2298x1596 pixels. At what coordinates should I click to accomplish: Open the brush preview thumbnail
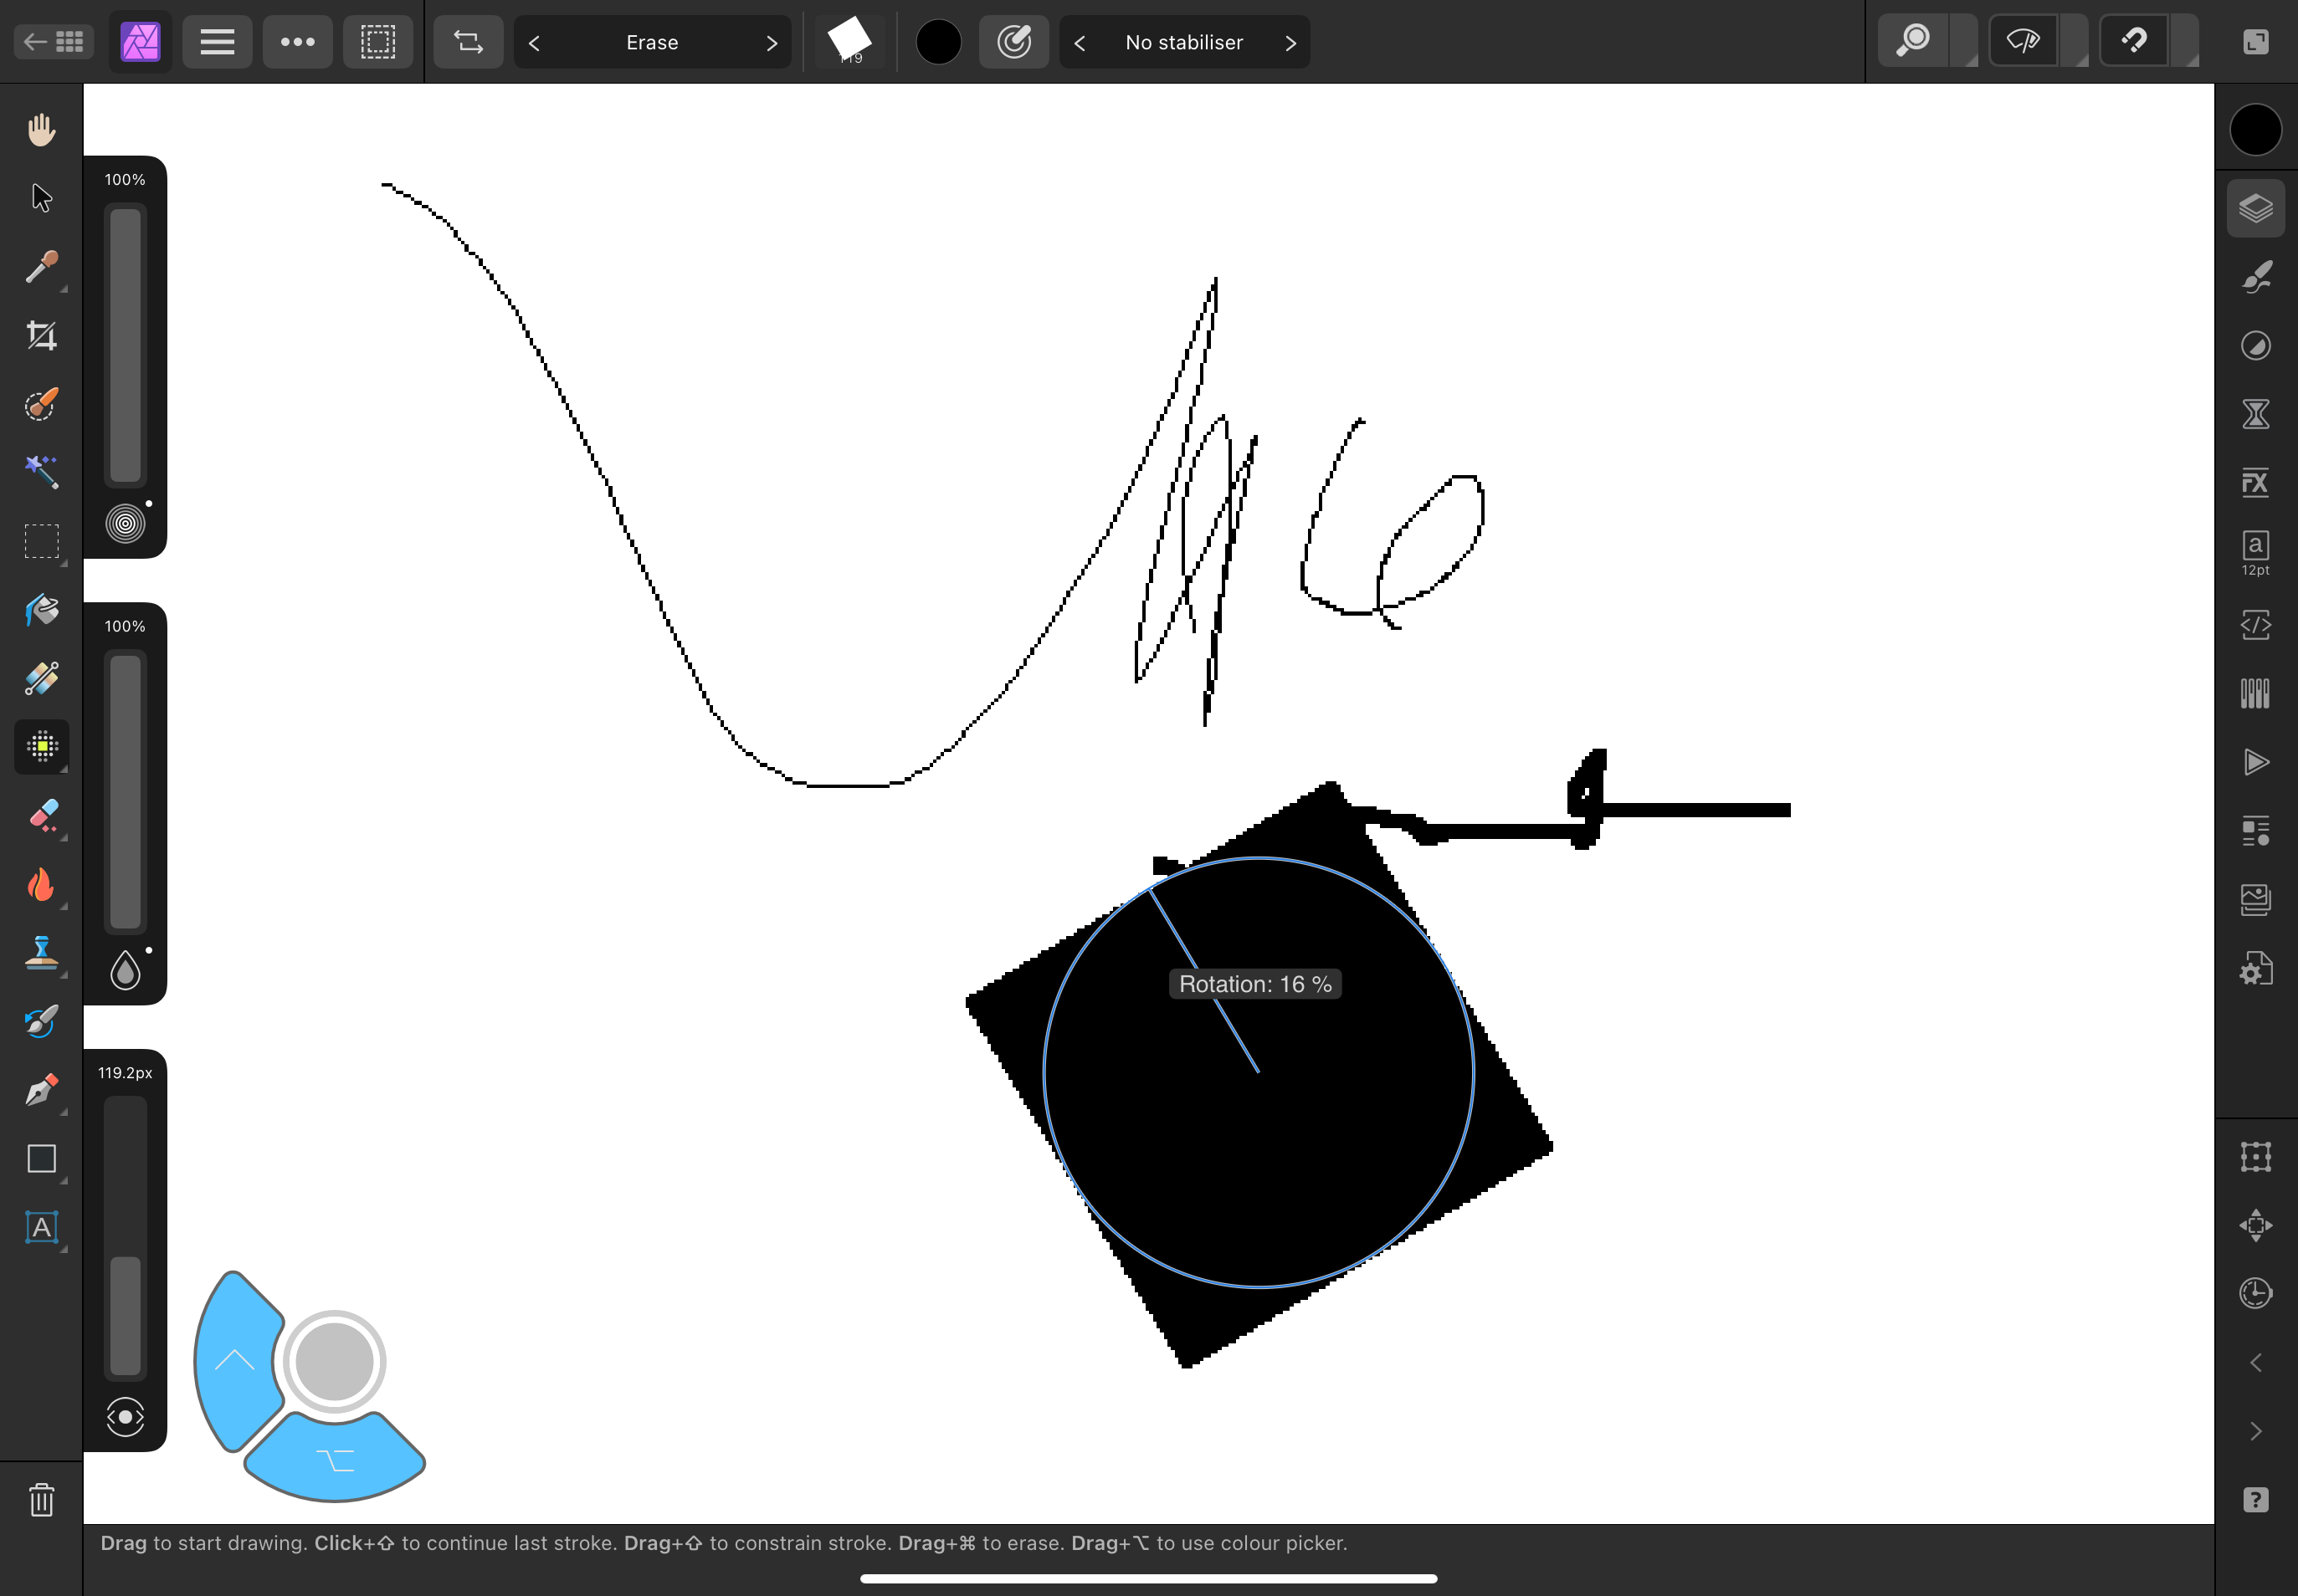pos(849,42)
